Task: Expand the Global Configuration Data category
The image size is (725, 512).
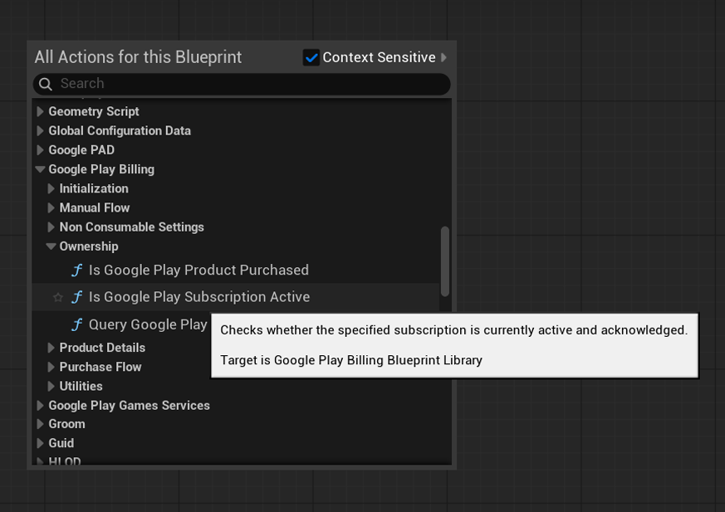Action: pyautogui.click(x=40, y=131)
